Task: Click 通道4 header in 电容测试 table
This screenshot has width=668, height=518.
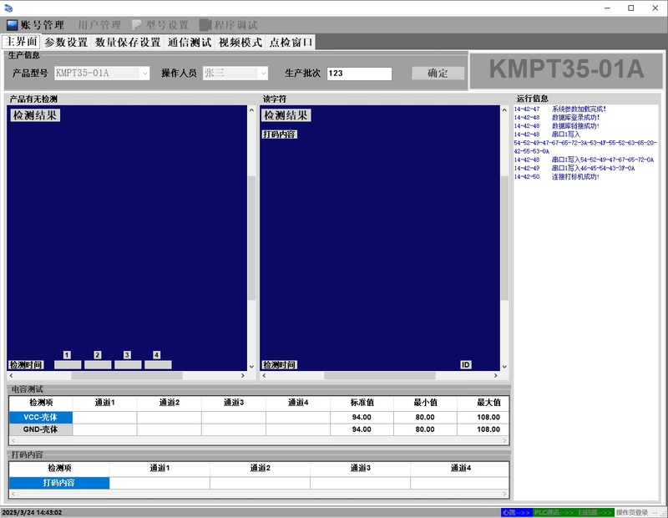Action: (298, 403)
